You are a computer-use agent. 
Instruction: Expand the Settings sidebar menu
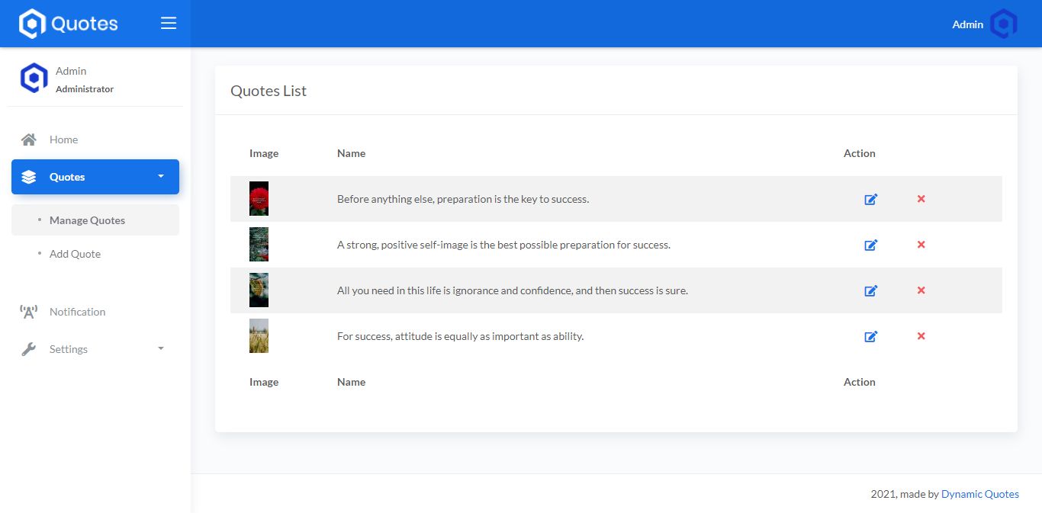click(95, 349)
